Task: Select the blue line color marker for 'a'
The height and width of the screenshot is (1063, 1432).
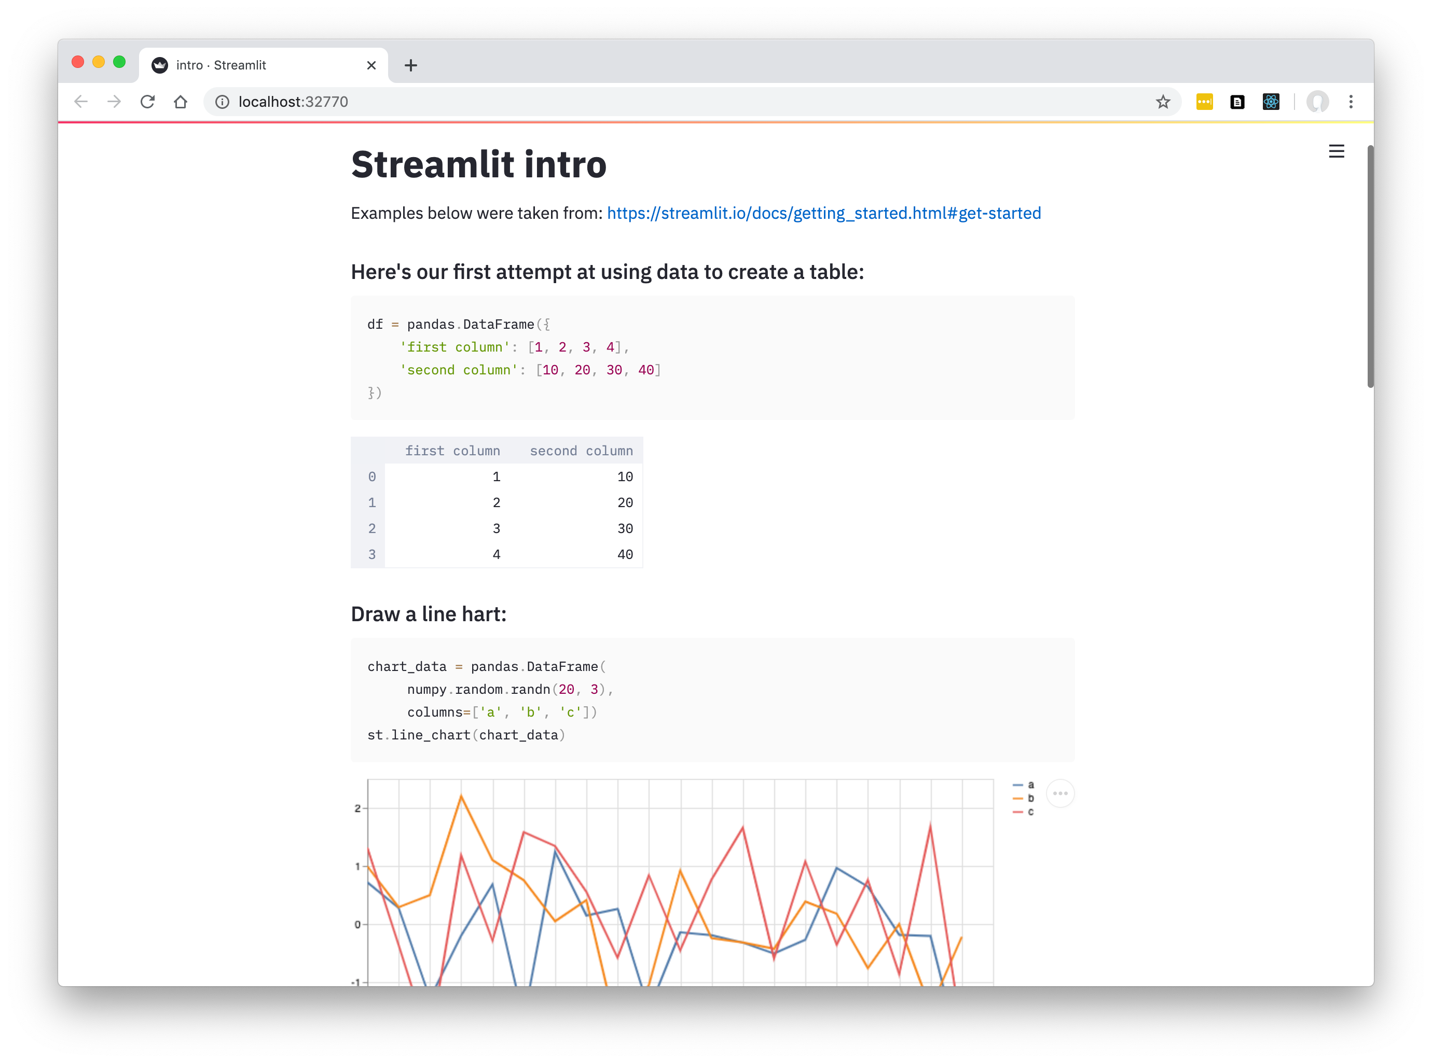Action: (x=1018, y=785)
